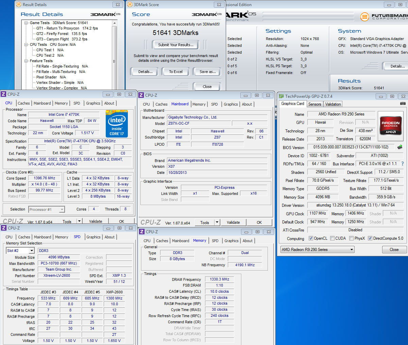Open Graphics tab in the Memory CPU-Z window
This screenshot has height=345, width=408.
tap(231, 241)
